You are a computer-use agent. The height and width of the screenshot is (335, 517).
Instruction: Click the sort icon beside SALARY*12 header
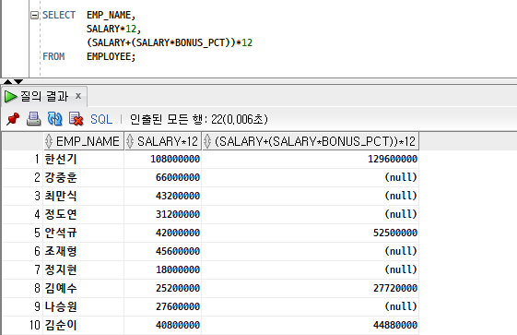pyautogui.click(x=130, y=141)
